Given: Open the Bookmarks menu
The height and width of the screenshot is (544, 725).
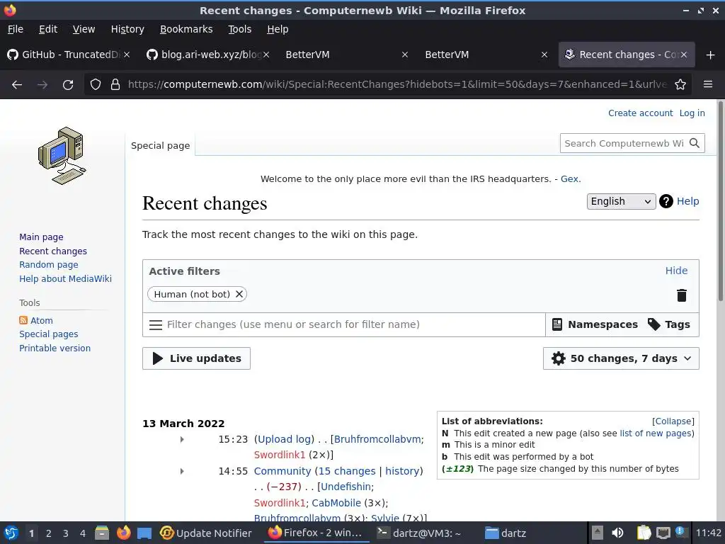Looking at the screenshot, I should click(x=186, y=29).
